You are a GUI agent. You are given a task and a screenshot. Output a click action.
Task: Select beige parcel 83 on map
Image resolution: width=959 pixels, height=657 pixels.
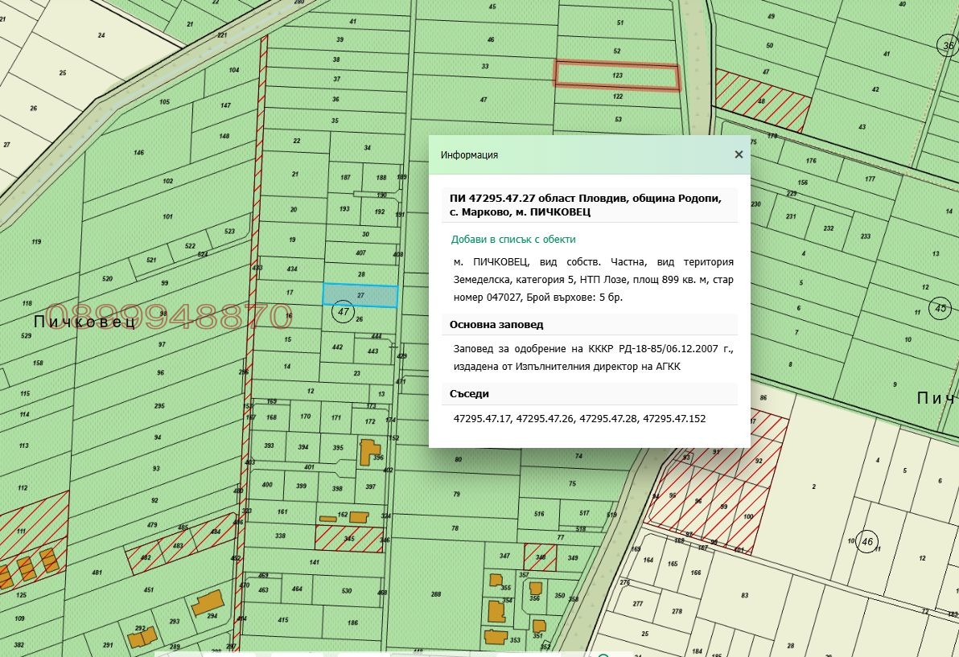click(x=744, y=595)
